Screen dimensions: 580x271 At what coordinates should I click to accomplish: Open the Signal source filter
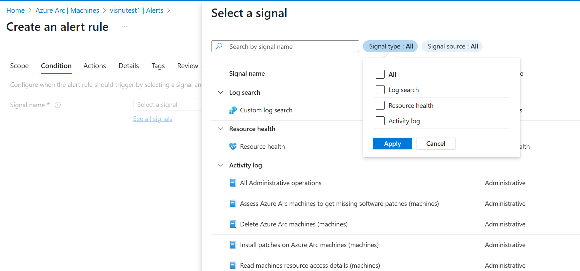452,46
